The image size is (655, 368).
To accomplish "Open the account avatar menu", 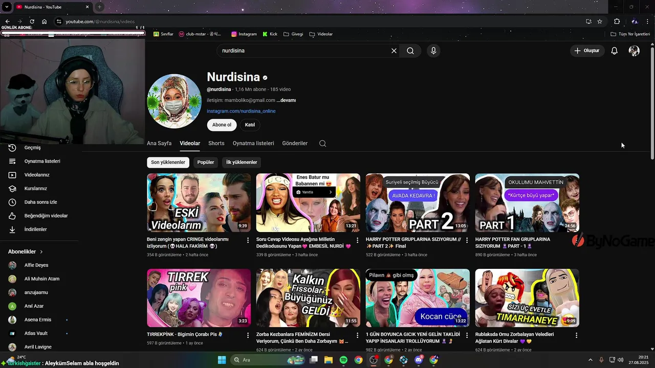I will coord(634,51).
